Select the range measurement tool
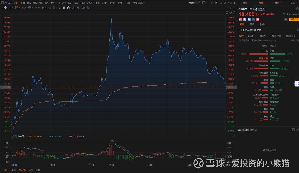Screen dimensions: 299x173 (x=36, y=8)
